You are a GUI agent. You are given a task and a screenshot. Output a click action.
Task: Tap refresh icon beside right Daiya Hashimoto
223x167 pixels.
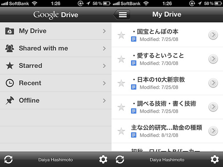point(120,159)
